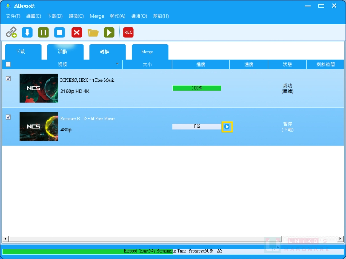
Task: Resume the paused Rameses B download
Action: click(227, 127)
